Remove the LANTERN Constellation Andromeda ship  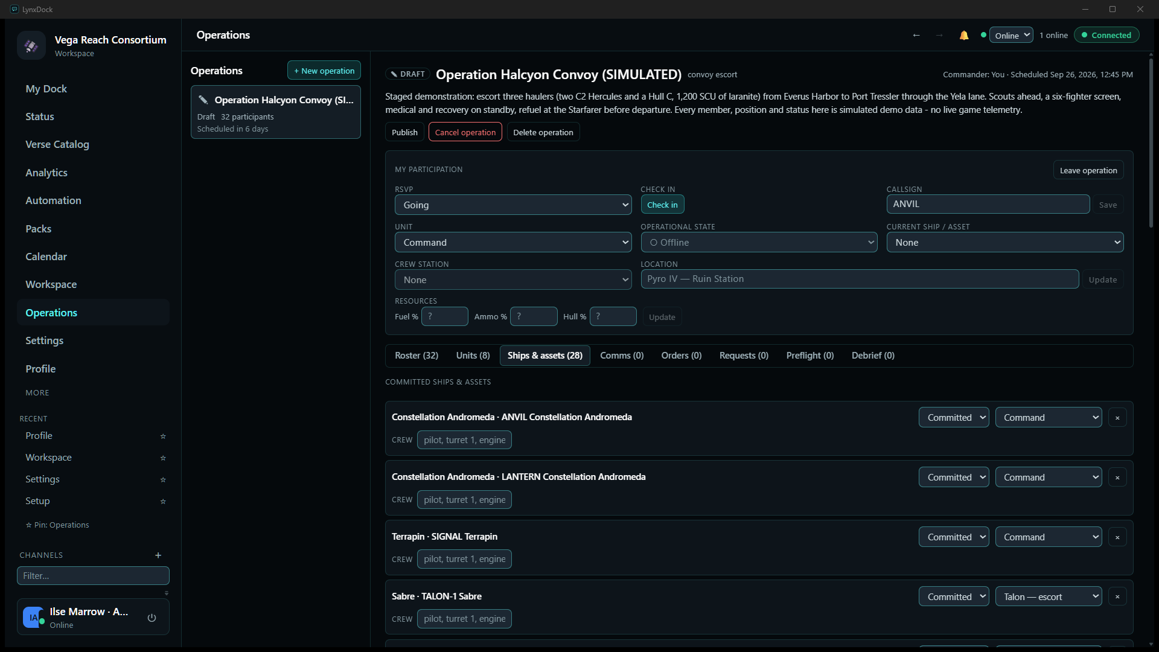tap(1117, 478)
